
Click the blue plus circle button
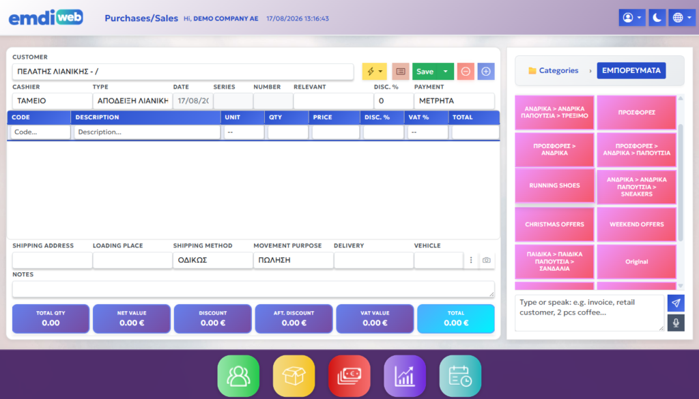point(486,71)
